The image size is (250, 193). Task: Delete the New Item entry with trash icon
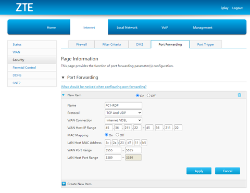coord(239,95)
